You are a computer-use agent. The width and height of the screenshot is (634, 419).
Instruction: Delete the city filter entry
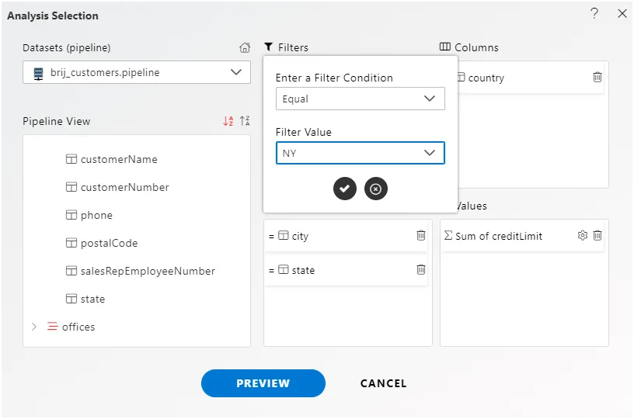(x=421, y=236)
